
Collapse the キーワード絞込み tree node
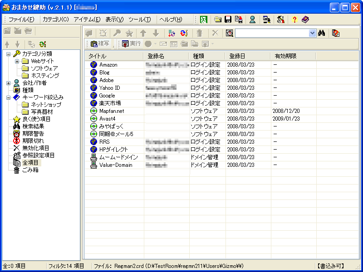coord(9,97)
